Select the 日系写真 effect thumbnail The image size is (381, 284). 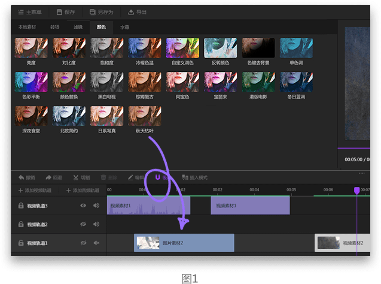[x=107, y=116]
